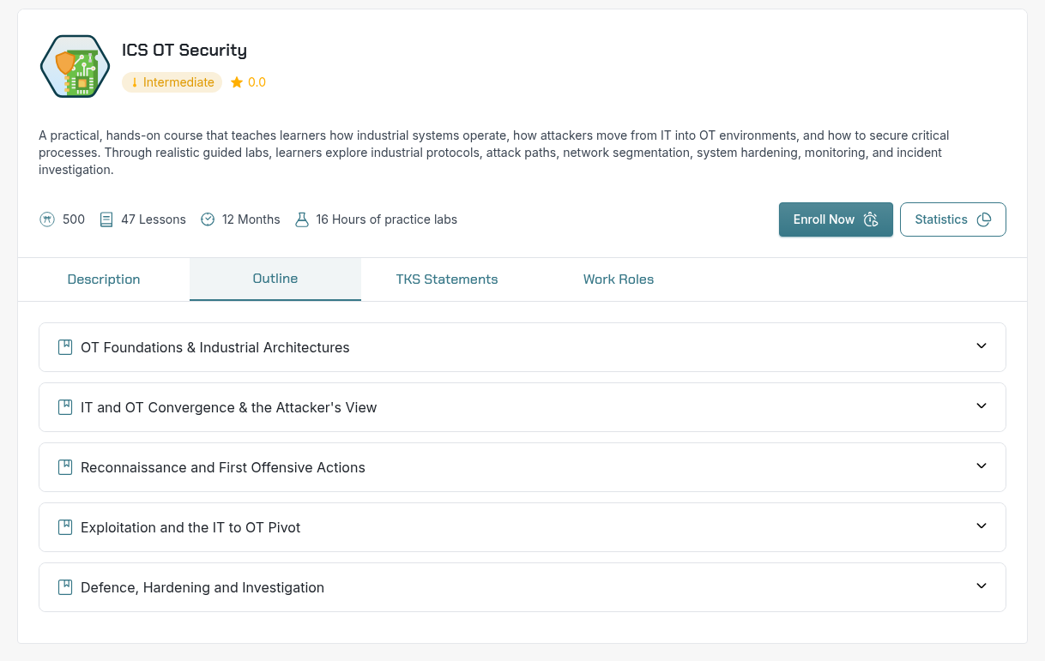1045x661 pixels.
Task: Switch to the Work Roles tab
Action: [x=619, y=279]
